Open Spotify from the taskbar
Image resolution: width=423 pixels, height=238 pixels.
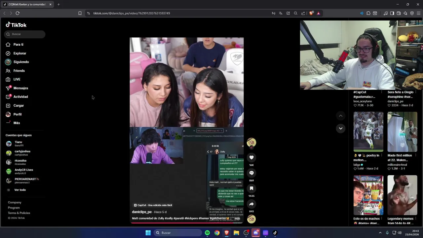(x=207, y=233)
